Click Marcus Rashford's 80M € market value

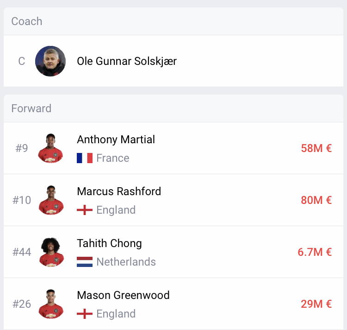316,200
